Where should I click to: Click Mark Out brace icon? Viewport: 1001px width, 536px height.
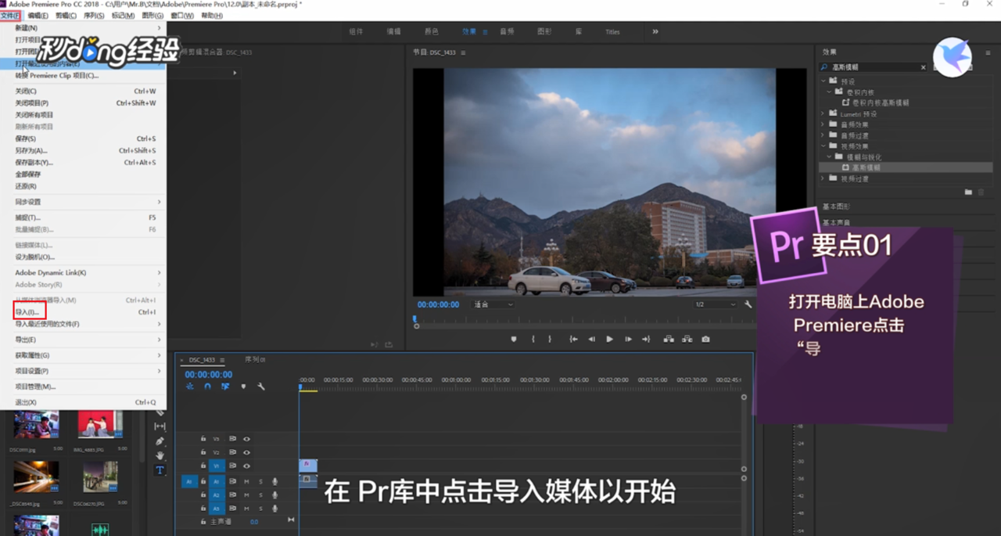[x=550, y=339]
